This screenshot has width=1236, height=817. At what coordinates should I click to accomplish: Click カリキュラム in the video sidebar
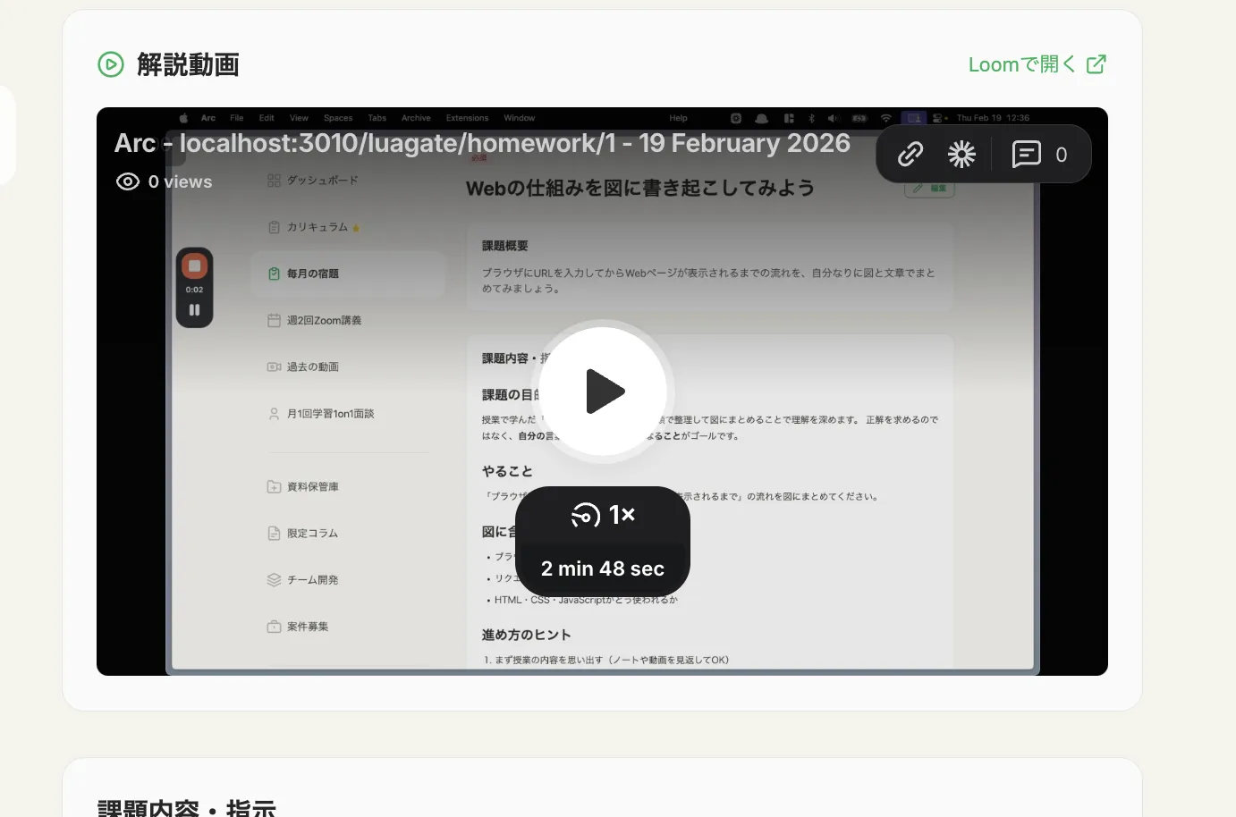point(317,227)
